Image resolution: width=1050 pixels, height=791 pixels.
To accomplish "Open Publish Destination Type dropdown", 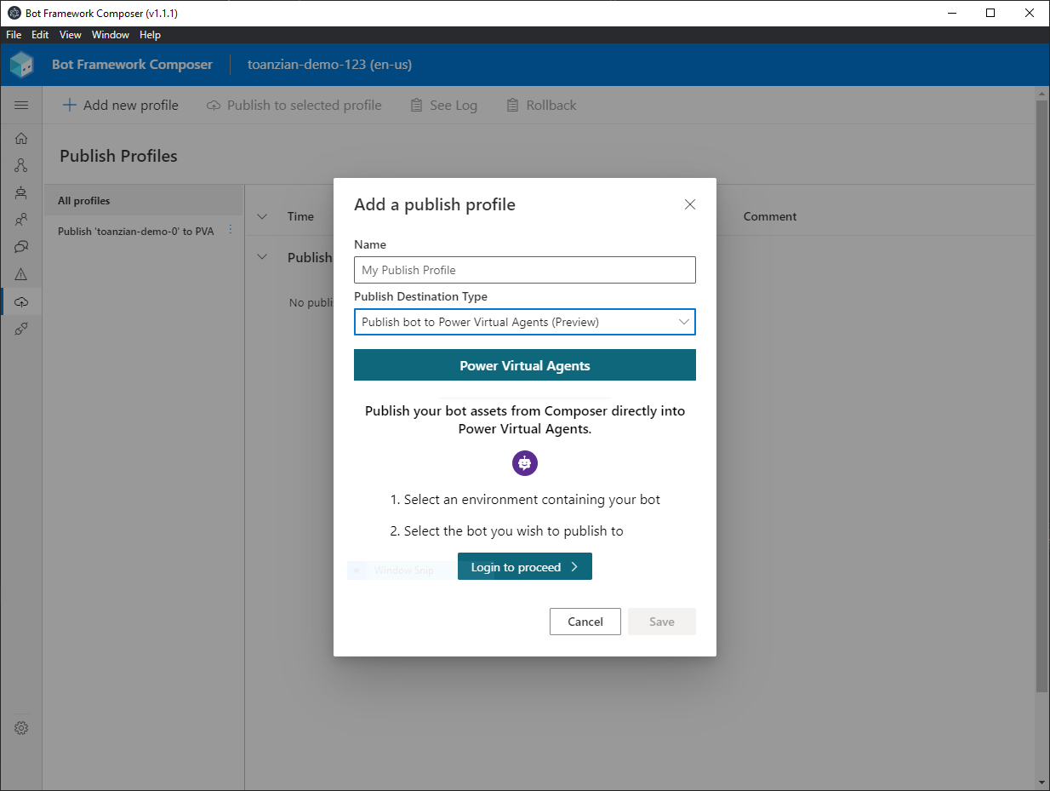I will pos(525,322).
